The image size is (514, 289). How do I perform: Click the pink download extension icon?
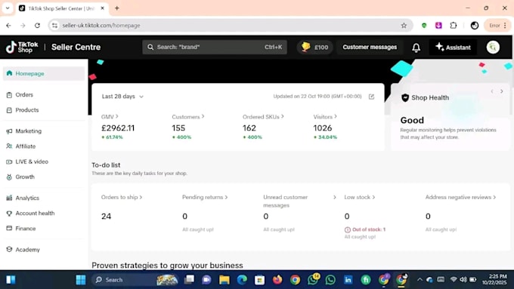pos(438,26)
